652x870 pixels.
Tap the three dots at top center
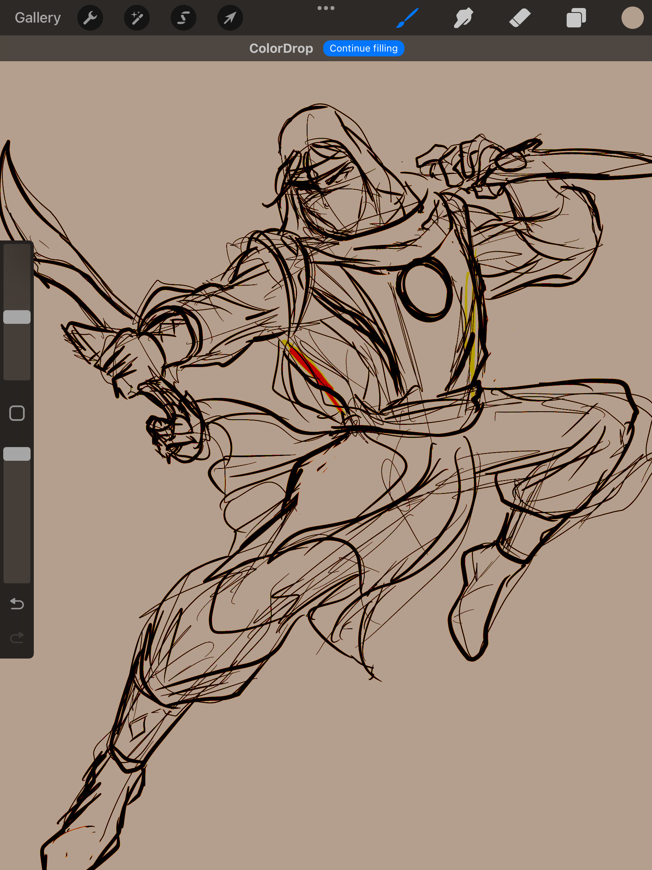(326, 8)
